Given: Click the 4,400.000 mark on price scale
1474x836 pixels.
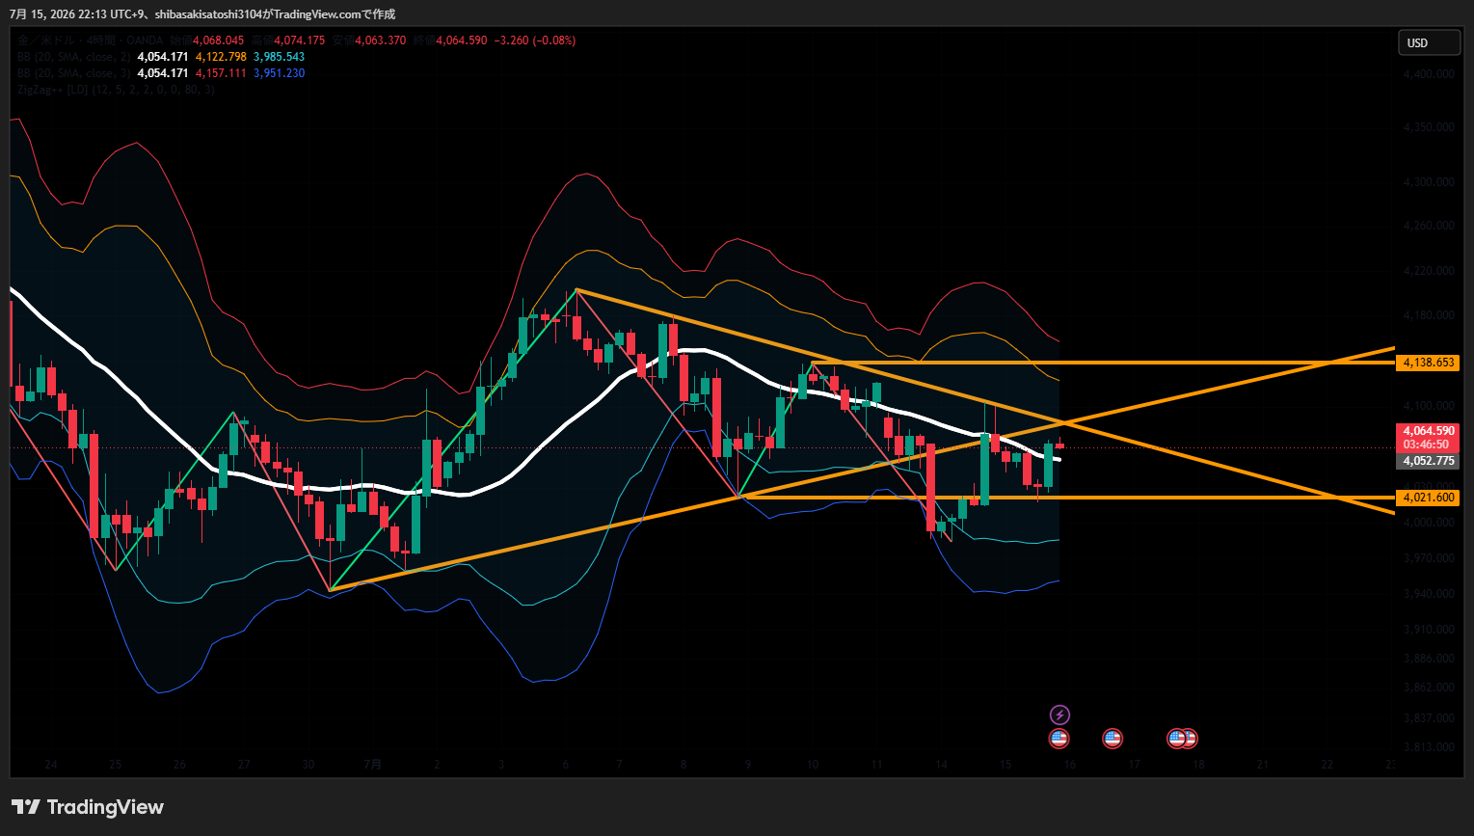Looking at the screenshot, I should (1429, 74).
